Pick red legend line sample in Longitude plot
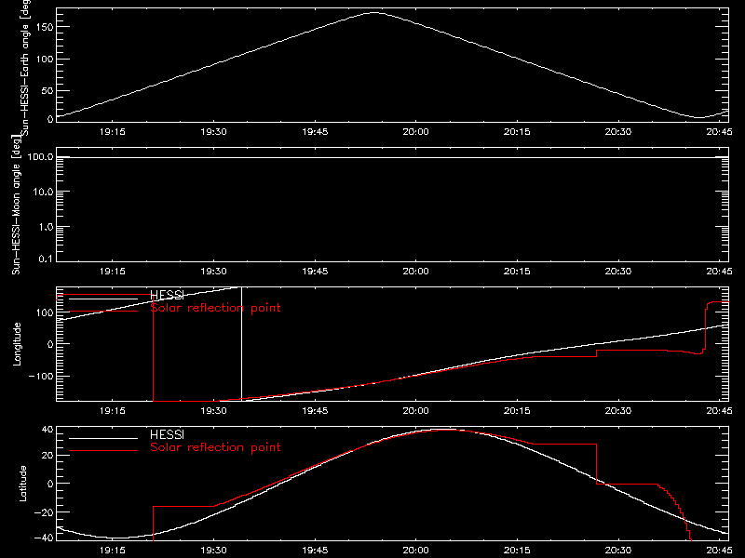The image size is (745, 558). (103, 312)
